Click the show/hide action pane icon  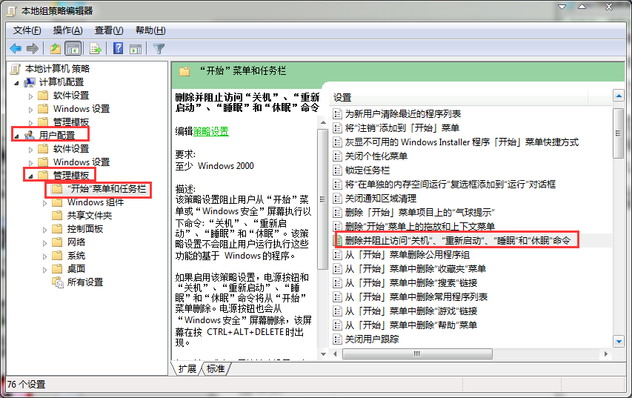[x=136, y=49]
